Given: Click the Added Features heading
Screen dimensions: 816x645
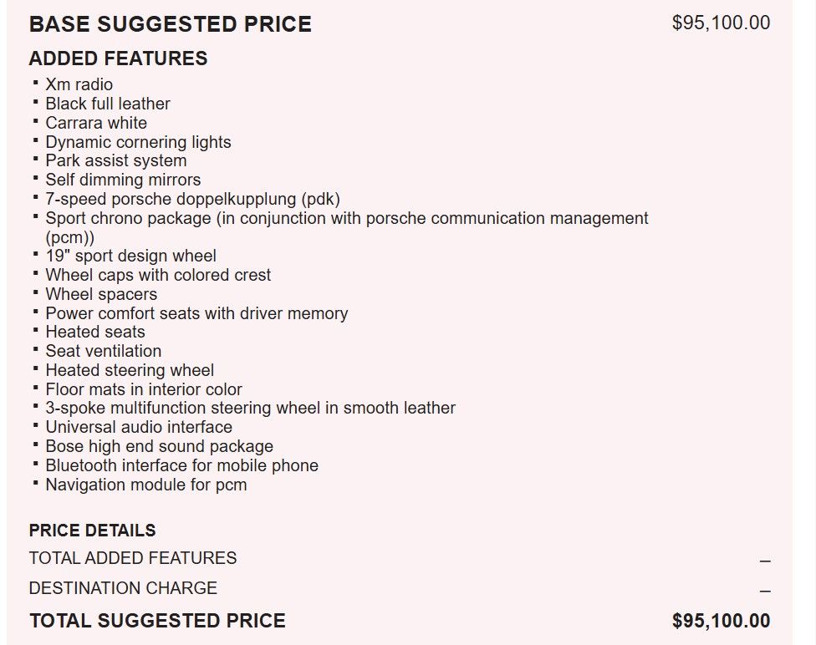Looking at the screenshot, I should coord(118,58).
